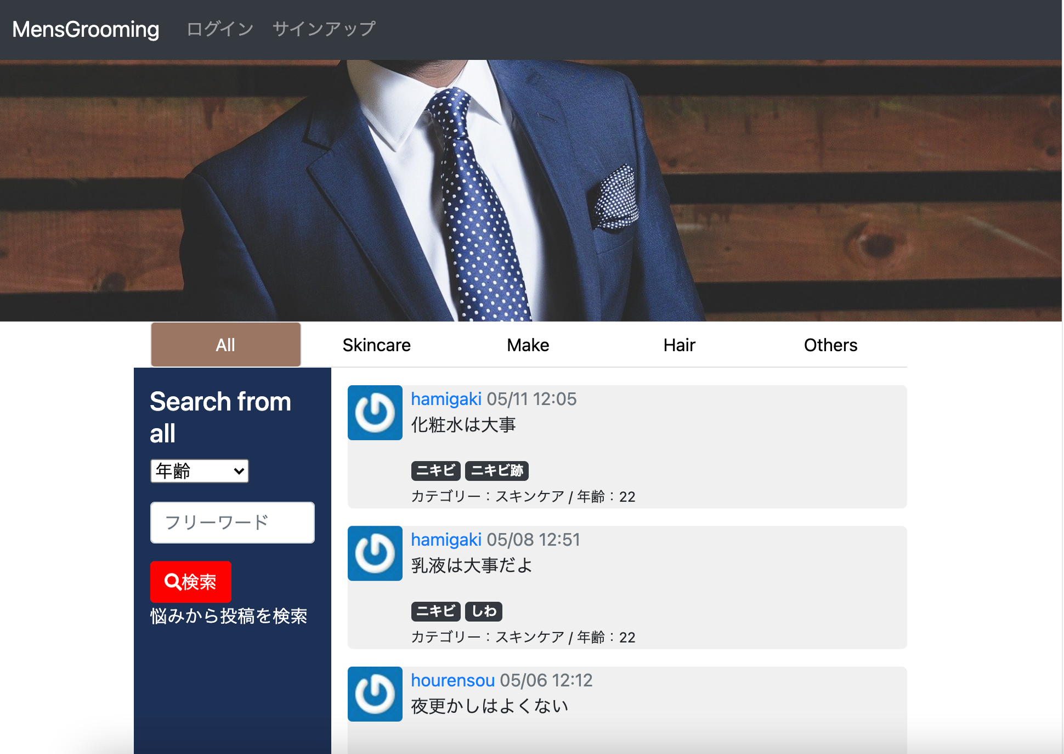The width and height of the screenshot is (1064, 754).
Task: Click hourensou's avatar icon
Action: click(x=375, y=694)
